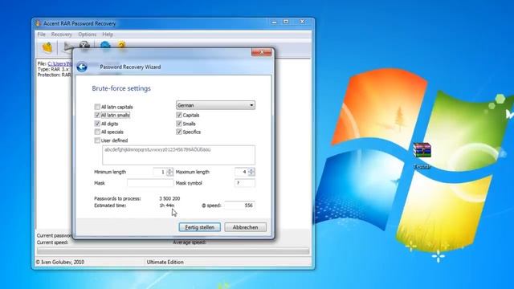This screenshot has width=514, height=289.
Task: Increase Maximum length with up arrow
Action: coord(251,169)
